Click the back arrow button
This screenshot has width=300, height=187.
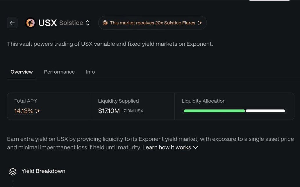tap(12, 23)
